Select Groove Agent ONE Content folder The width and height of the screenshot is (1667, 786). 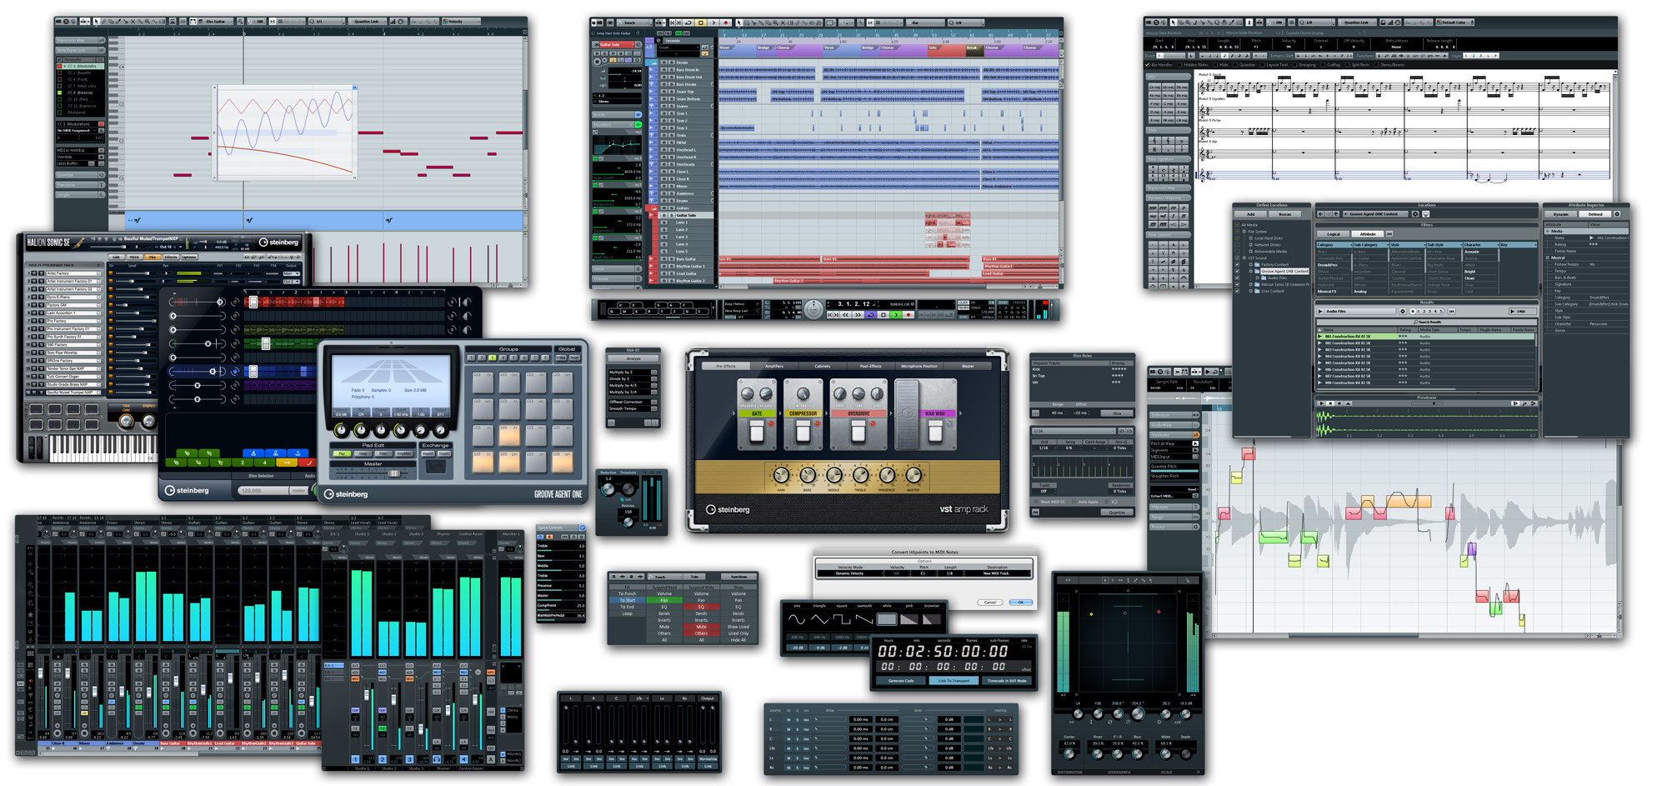click(x=1284, y=271)
